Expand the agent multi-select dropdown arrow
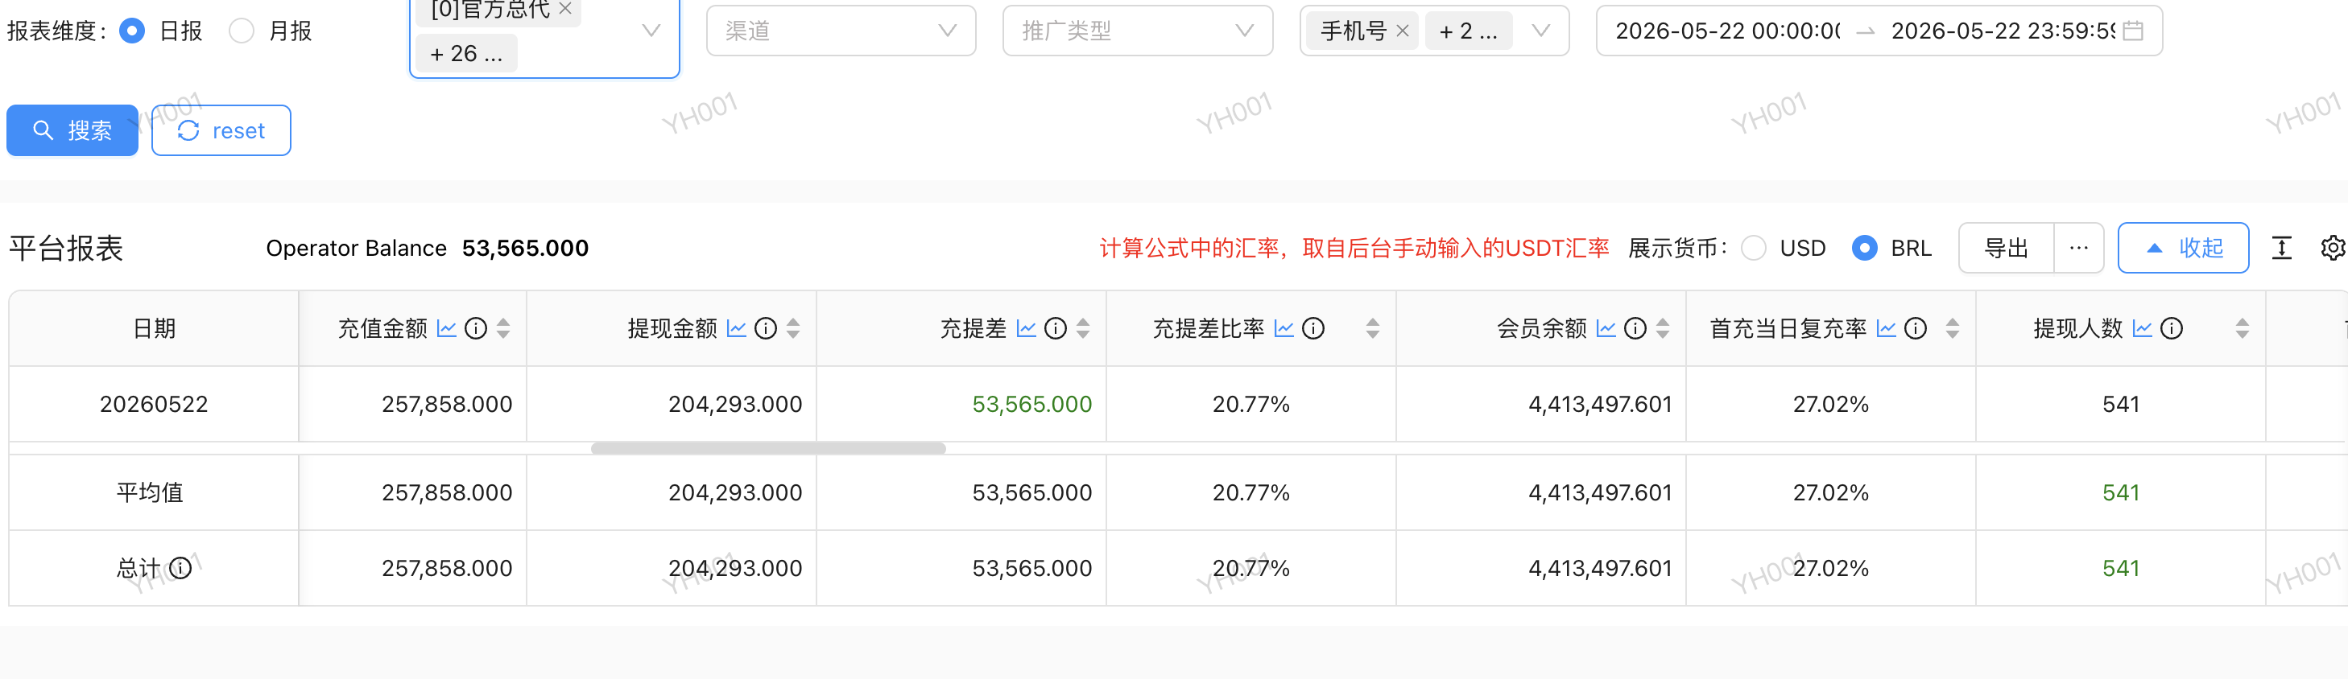 pos(651,31)
